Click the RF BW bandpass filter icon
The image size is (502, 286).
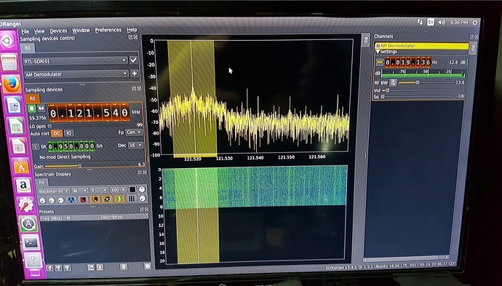tap(393, 83)
